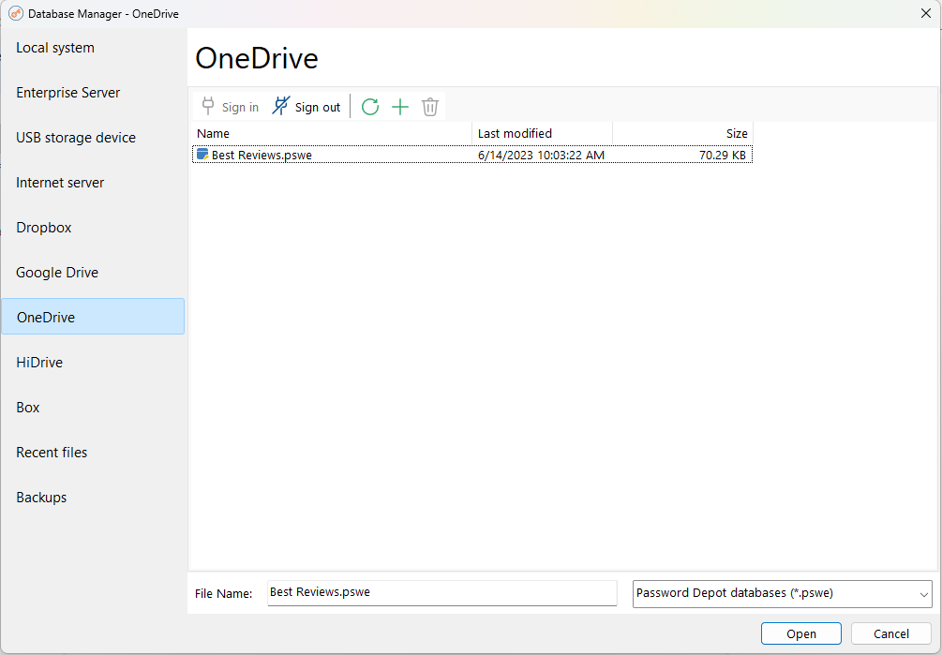This screenshot has height=655, width=942.
Task: Show Recent files in the sidebar
Action: coord(51,452)
